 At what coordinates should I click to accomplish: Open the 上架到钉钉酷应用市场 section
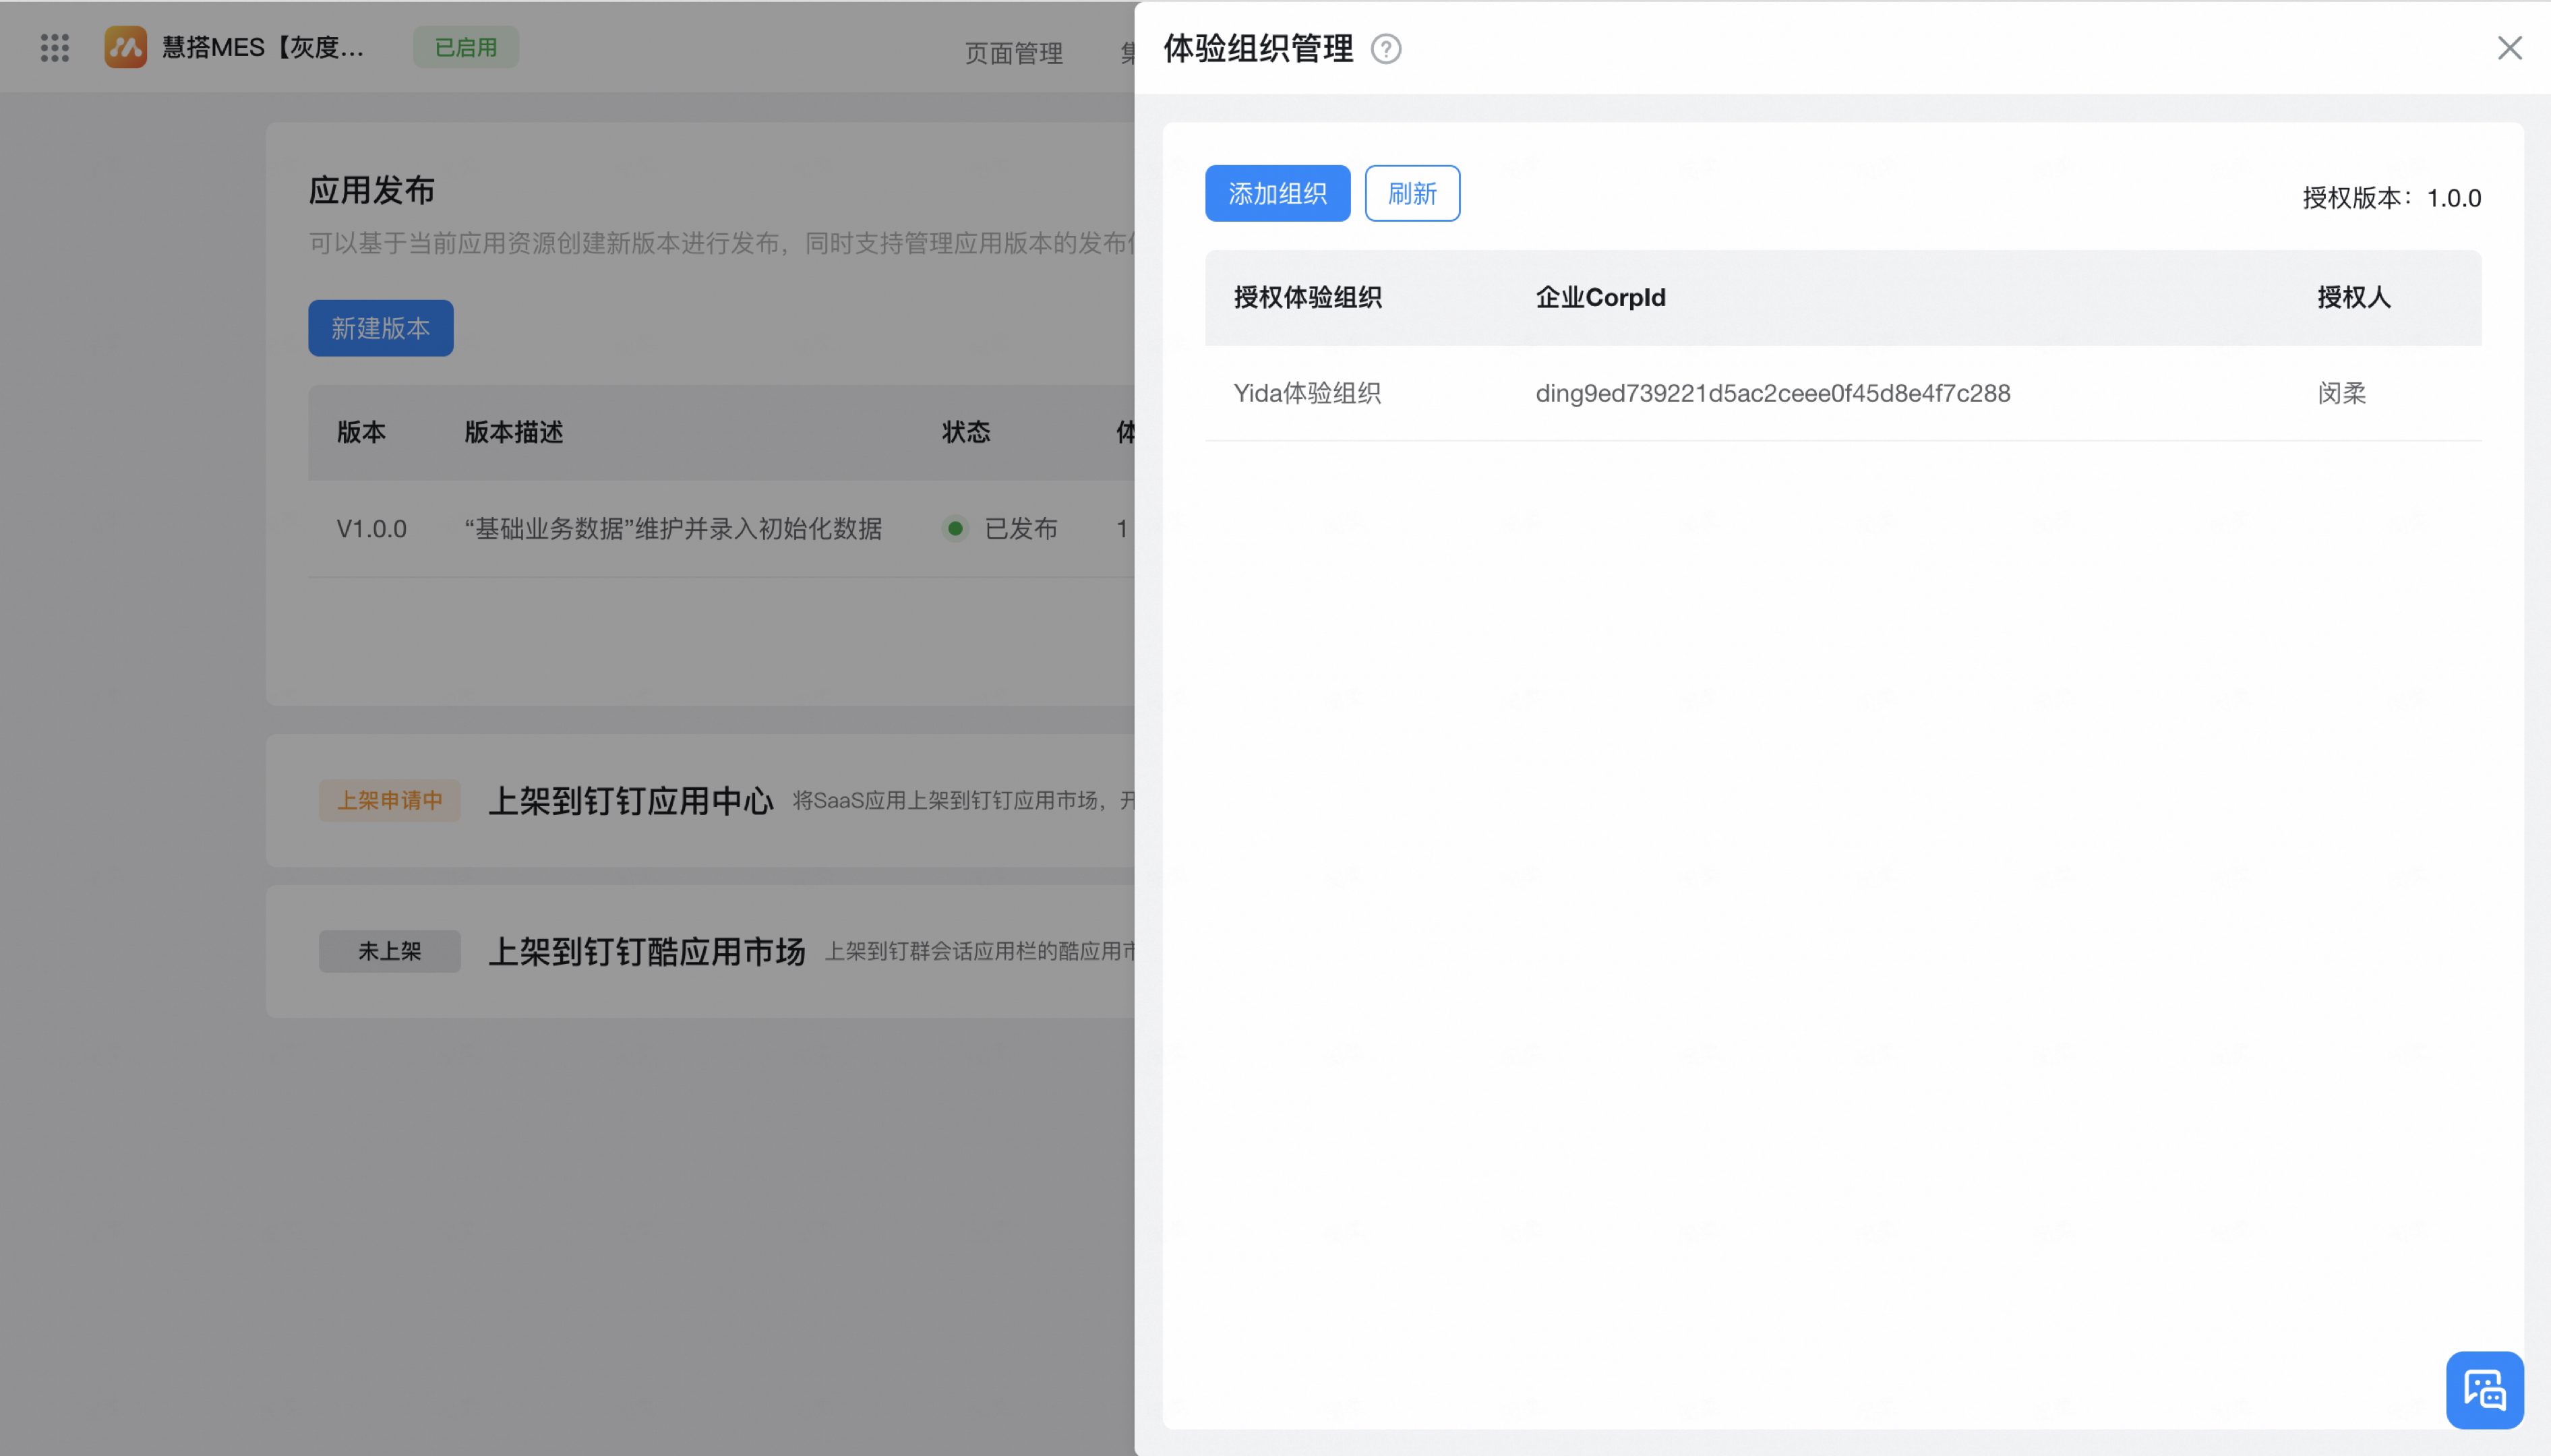[647, 951]
